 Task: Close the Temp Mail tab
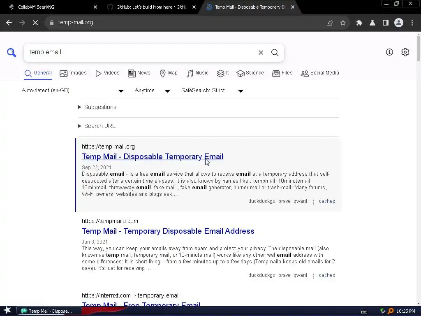coord(293,7)
